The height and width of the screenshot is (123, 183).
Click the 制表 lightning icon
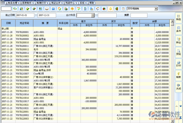178,75
